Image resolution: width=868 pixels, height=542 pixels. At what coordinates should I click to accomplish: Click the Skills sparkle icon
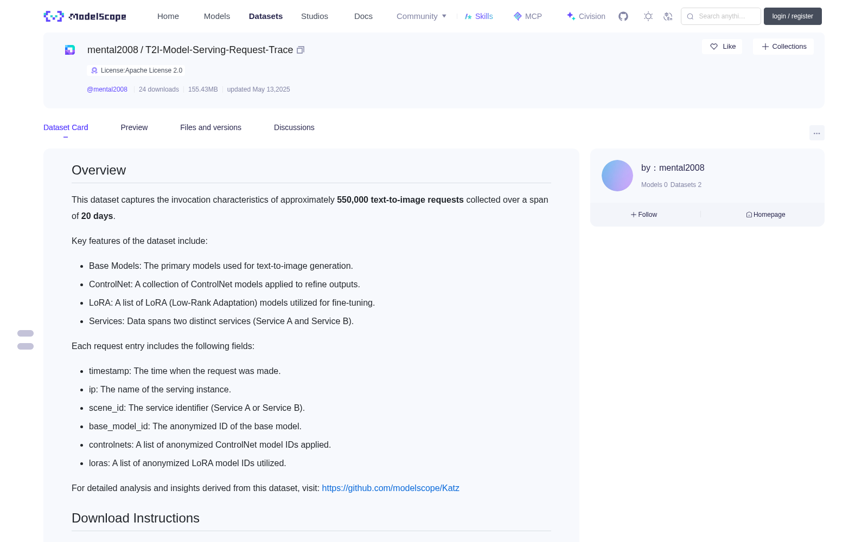click(x=468, y=16)
